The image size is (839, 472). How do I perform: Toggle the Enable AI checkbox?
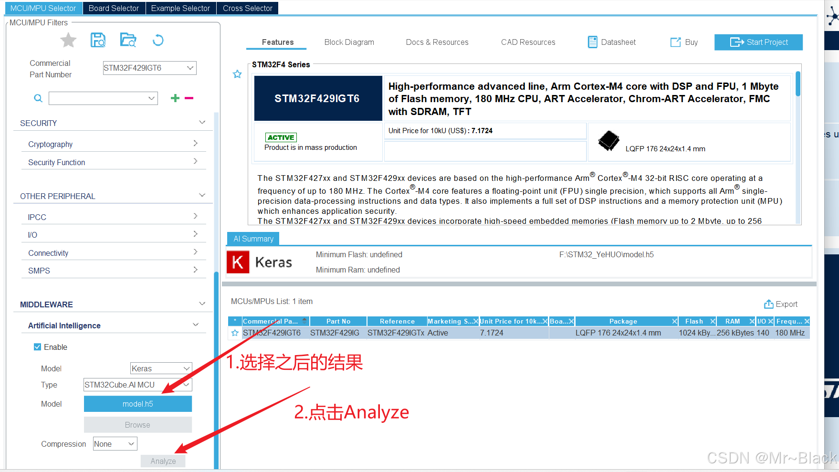37,347
